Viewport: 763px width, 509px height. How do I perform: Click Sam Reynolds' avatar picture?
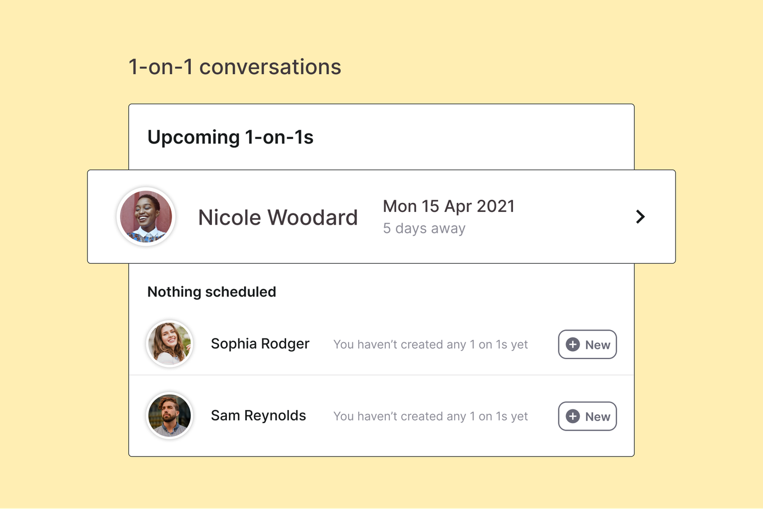(170, 416)
